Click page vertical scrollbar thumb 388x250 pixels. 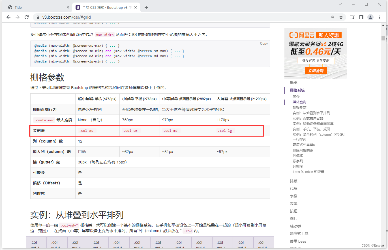click(x=383, y=38)
